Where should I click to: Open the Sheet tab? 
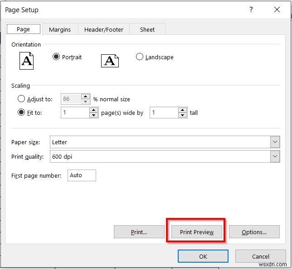tap(147, 29)
